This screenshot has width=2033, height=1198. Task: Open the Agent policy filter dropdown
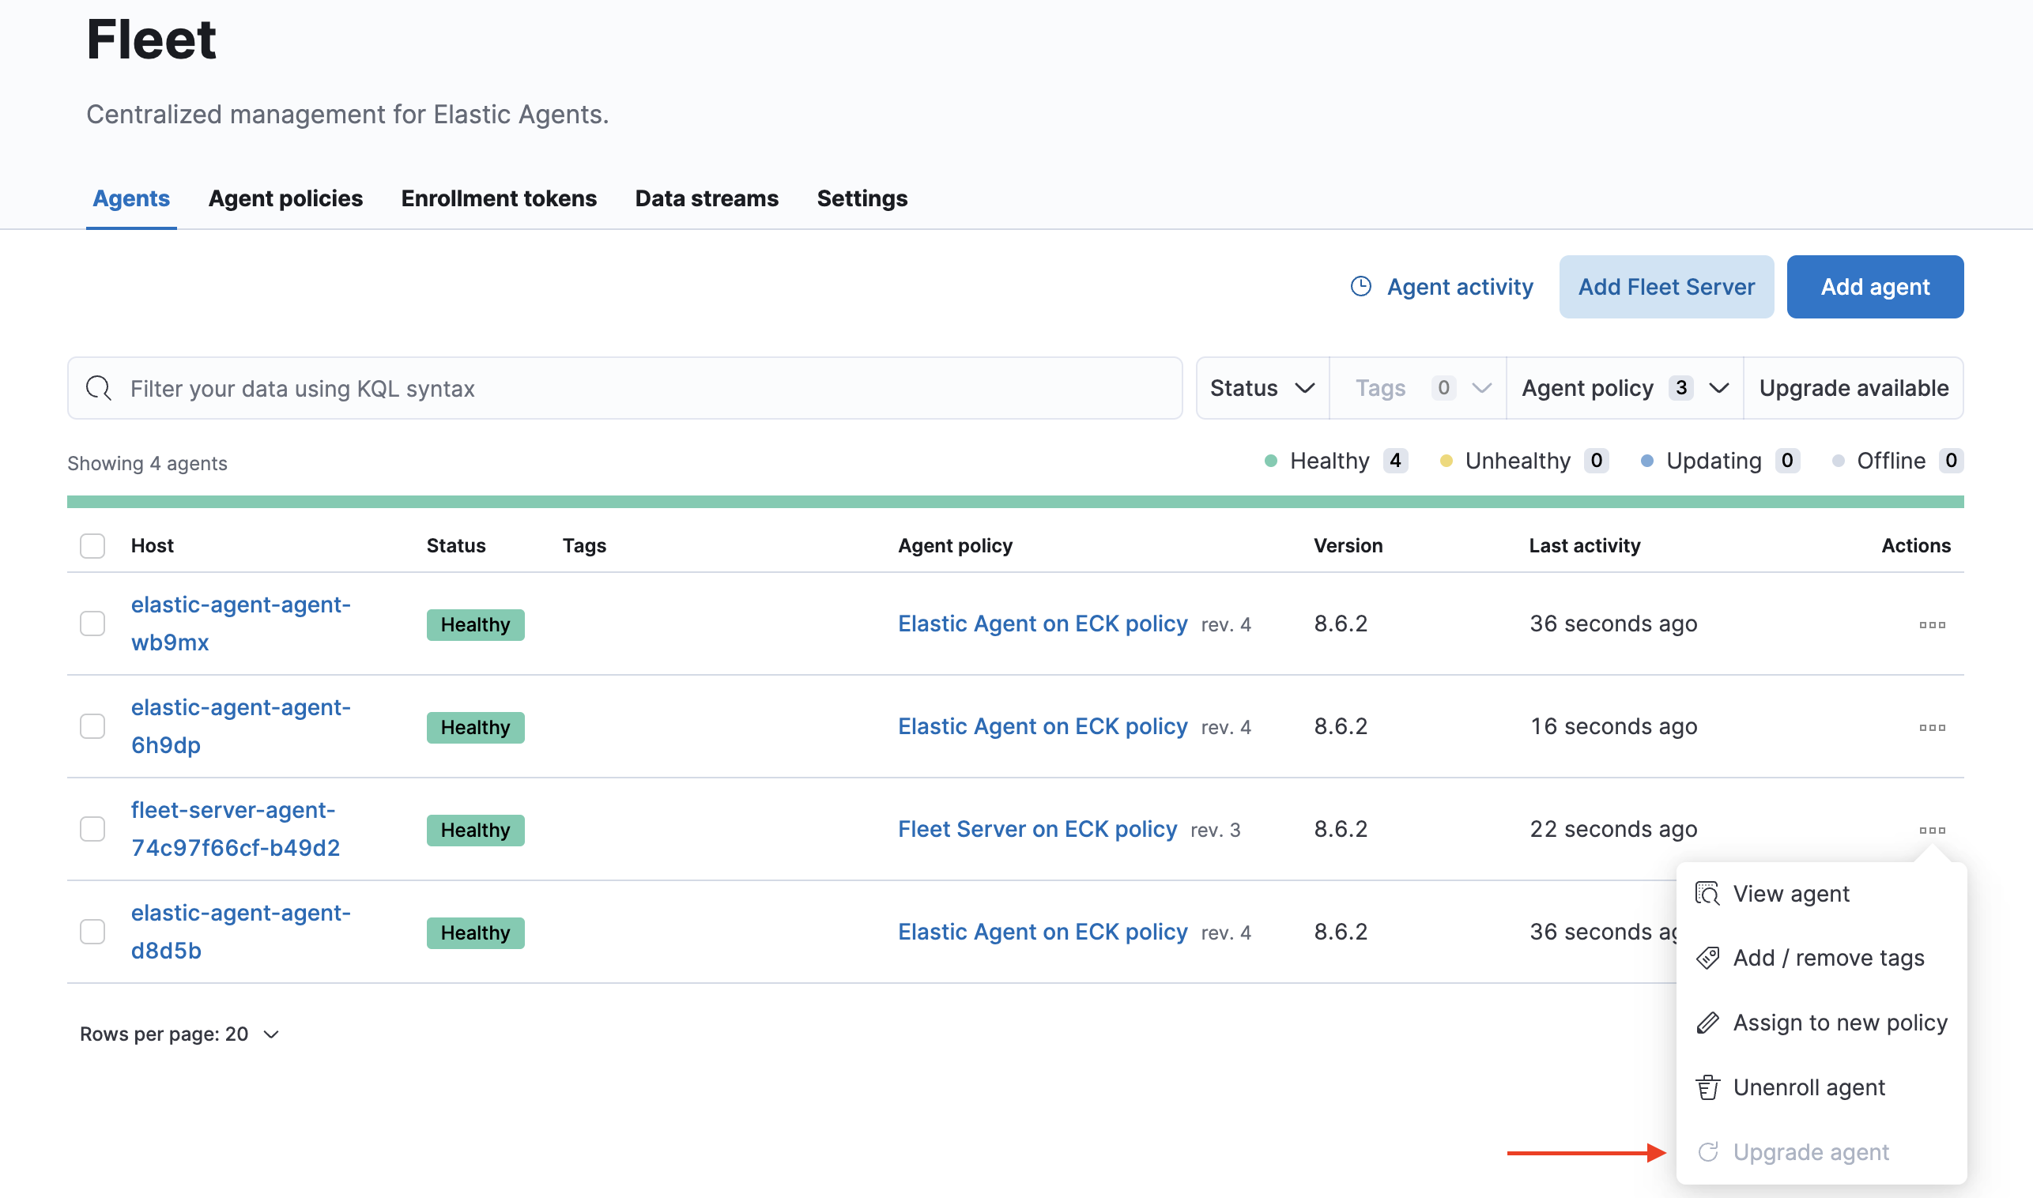click(1623, 388)
